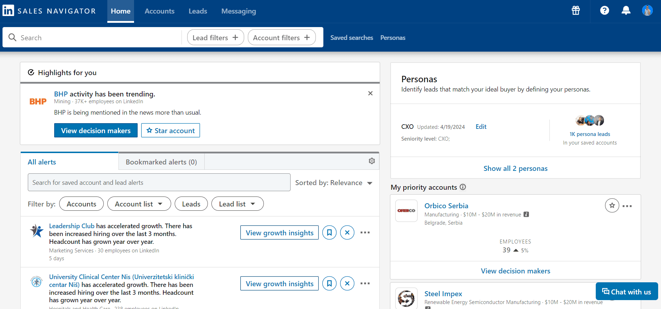Add Lead filters

215,37
